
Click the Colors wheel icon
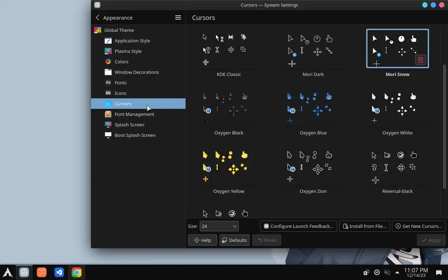pyautogui.click(x=108, y=62)
